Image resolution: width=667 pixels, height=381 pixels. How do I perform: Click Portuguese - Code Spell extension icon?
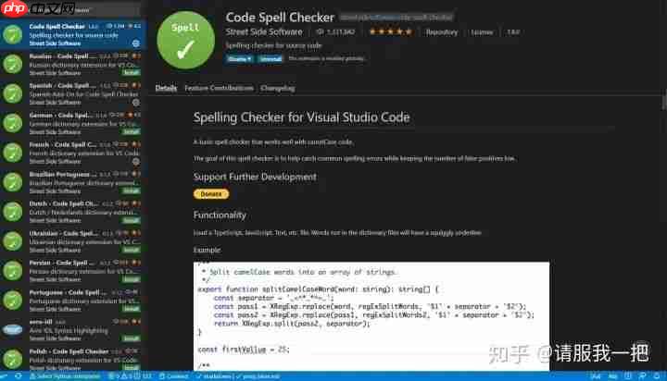(13, 301)
